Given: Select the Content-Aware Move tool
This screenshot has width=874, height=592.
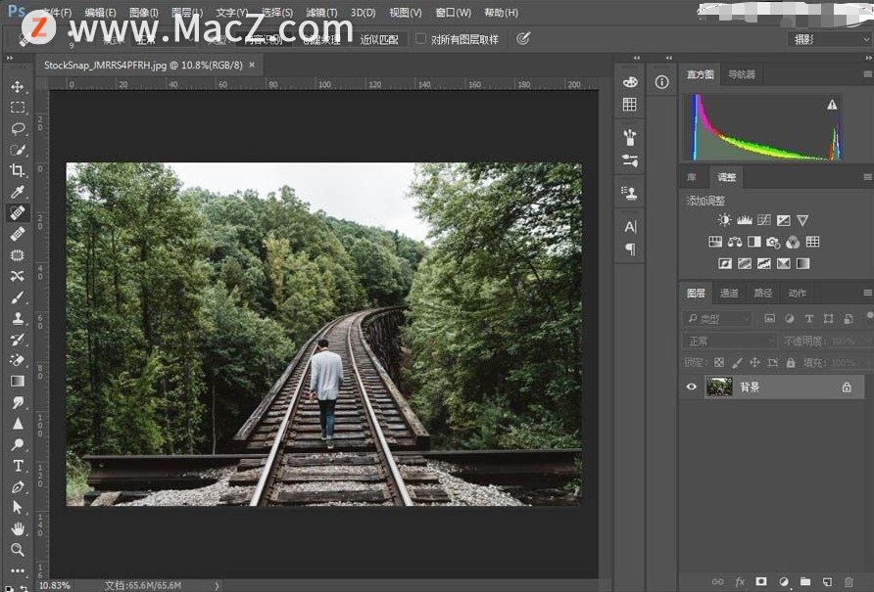Looking at the screenshot, I should click(18, 276).
